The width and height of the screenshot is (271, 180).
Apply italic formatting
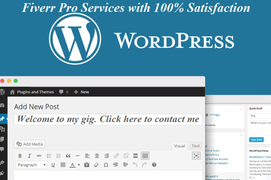(30, 156)
